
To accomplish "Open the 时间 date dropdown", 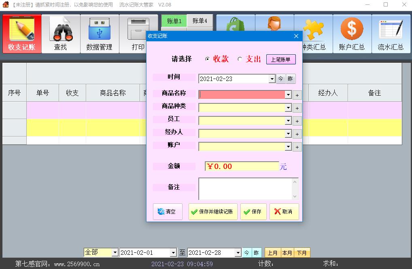I will (272, 79).
